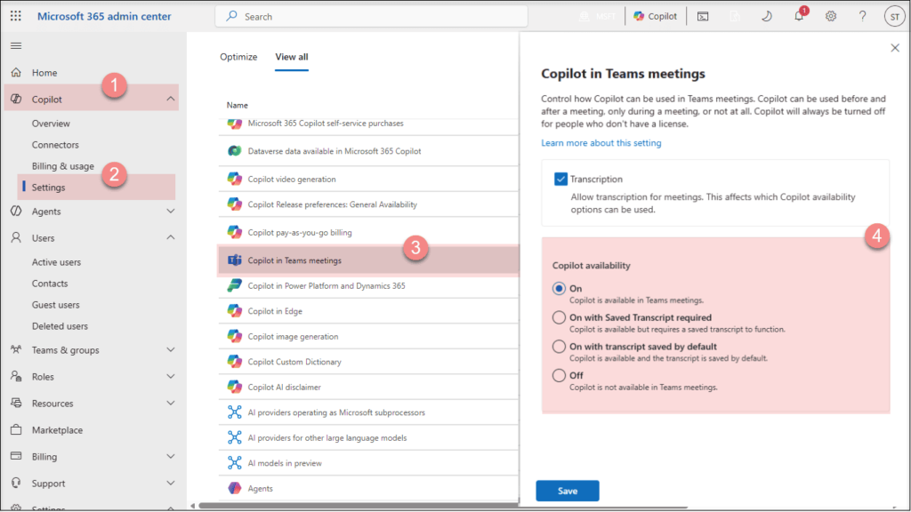Viewport: 911px width, 512px height.
Task: Click the Copilot Edge row icon
Action: pyautogui.click(x=235, y=311)
